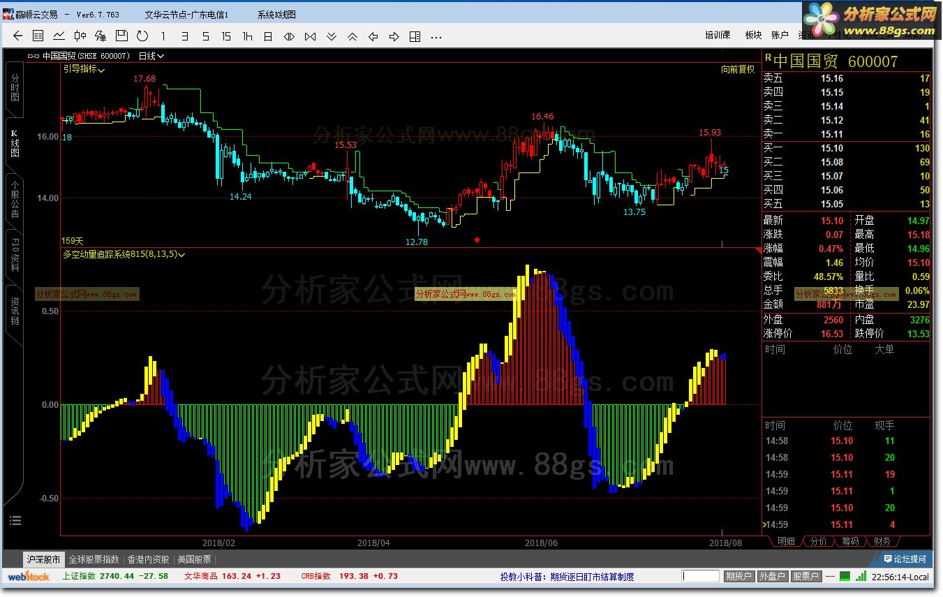This screenshot has width=943, height=597.
Task: Click the 买一 15.10 bid quote row
Action: point(847,148)
